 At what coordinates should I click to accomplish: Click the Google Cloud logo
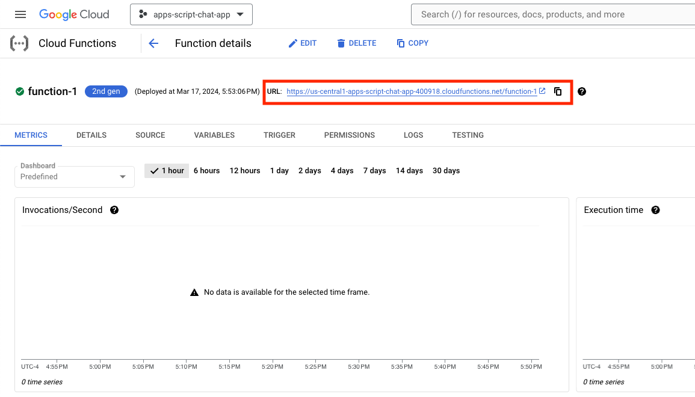click(74, 14)
